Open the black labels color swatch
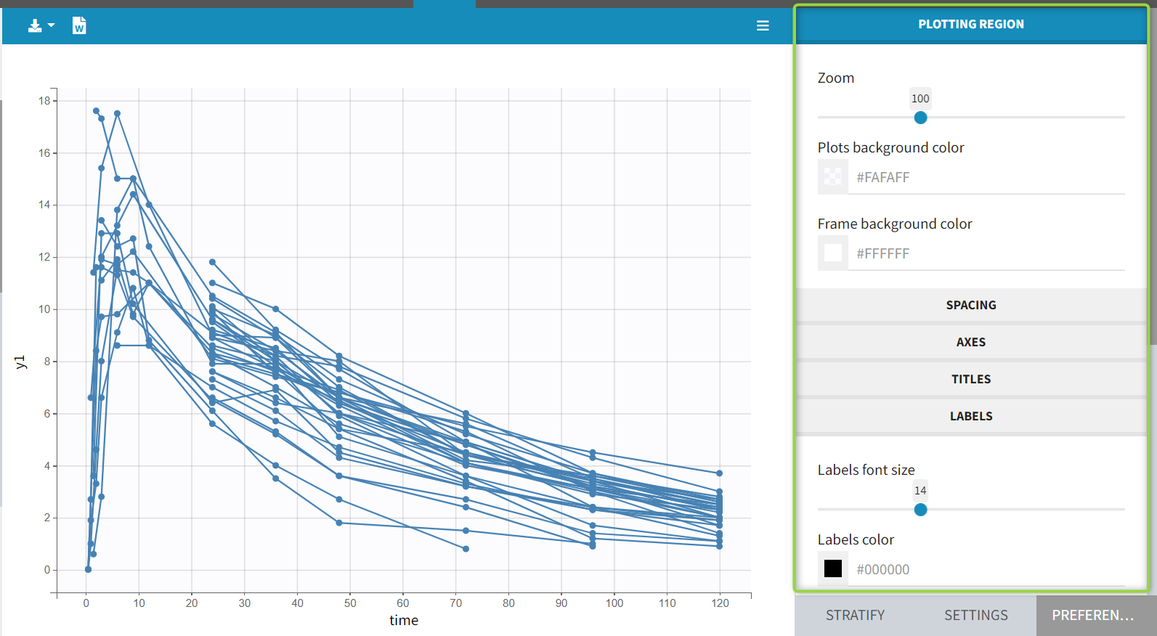 coord(833,568)
